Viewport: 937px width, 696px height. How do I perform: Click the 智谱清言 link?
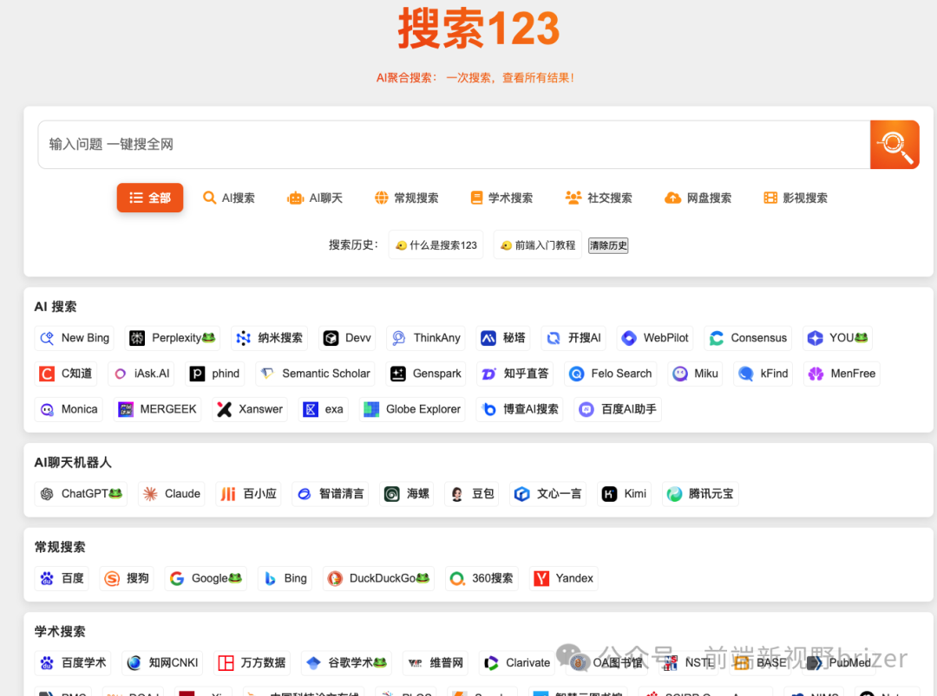(331, 494)
